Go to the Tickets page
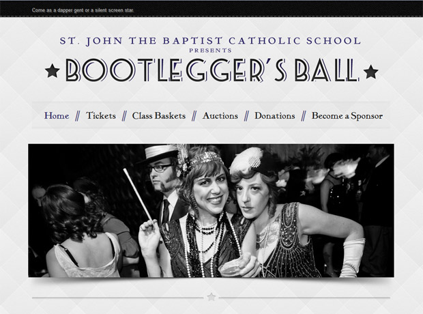 tap(100, 115)
